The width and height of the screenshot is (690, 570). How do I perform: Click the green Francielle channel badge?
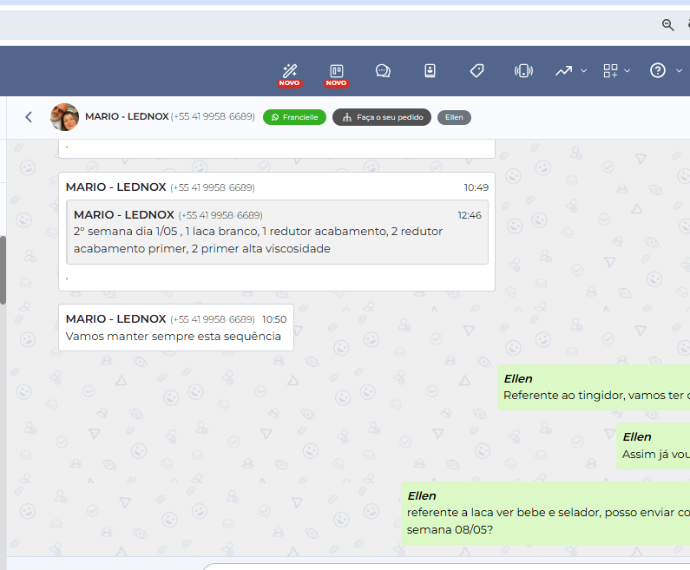point(295,117)
